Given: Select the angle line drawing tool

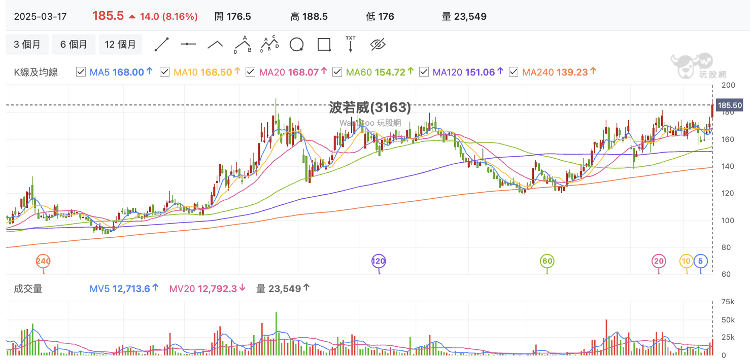Looking at the screenshot, I should 215,44.
